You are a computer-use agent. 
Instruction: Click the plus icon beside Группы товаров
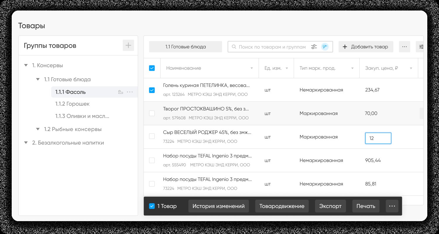128,45
